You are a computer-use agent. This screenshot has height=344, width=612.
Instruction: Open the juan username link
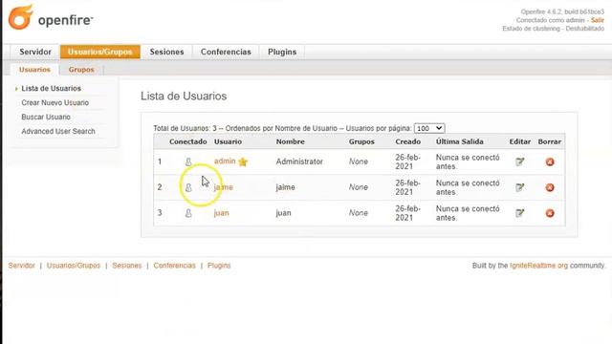pyautogui.click(x=221, y=213)
